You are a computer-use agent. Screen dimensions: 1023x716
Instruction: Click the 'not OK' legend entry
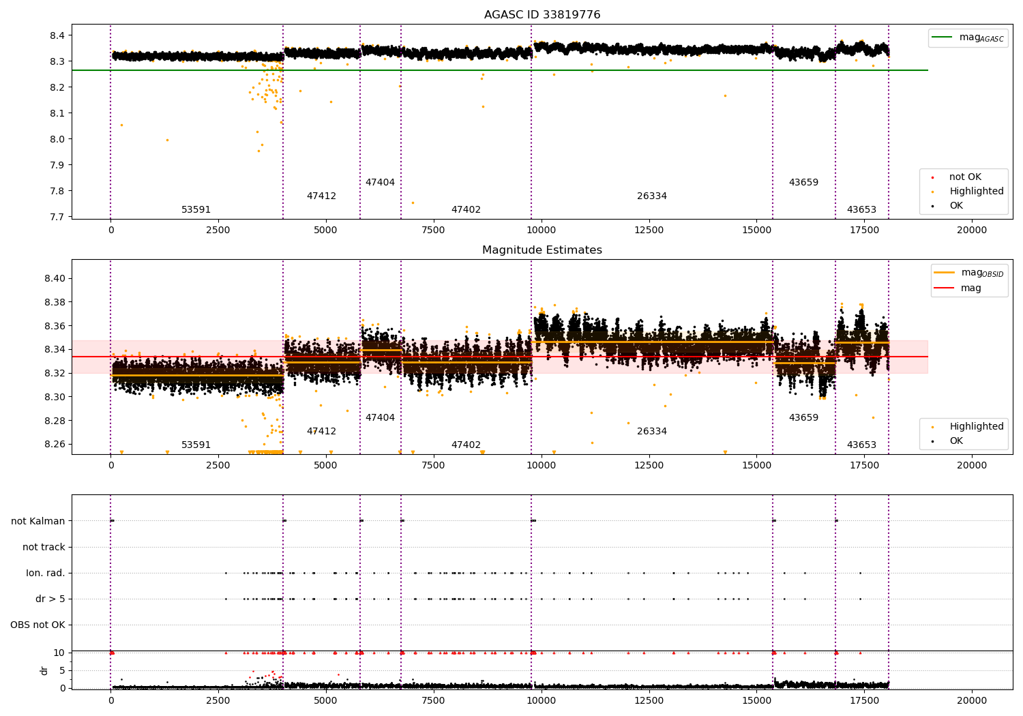point(965,177)
